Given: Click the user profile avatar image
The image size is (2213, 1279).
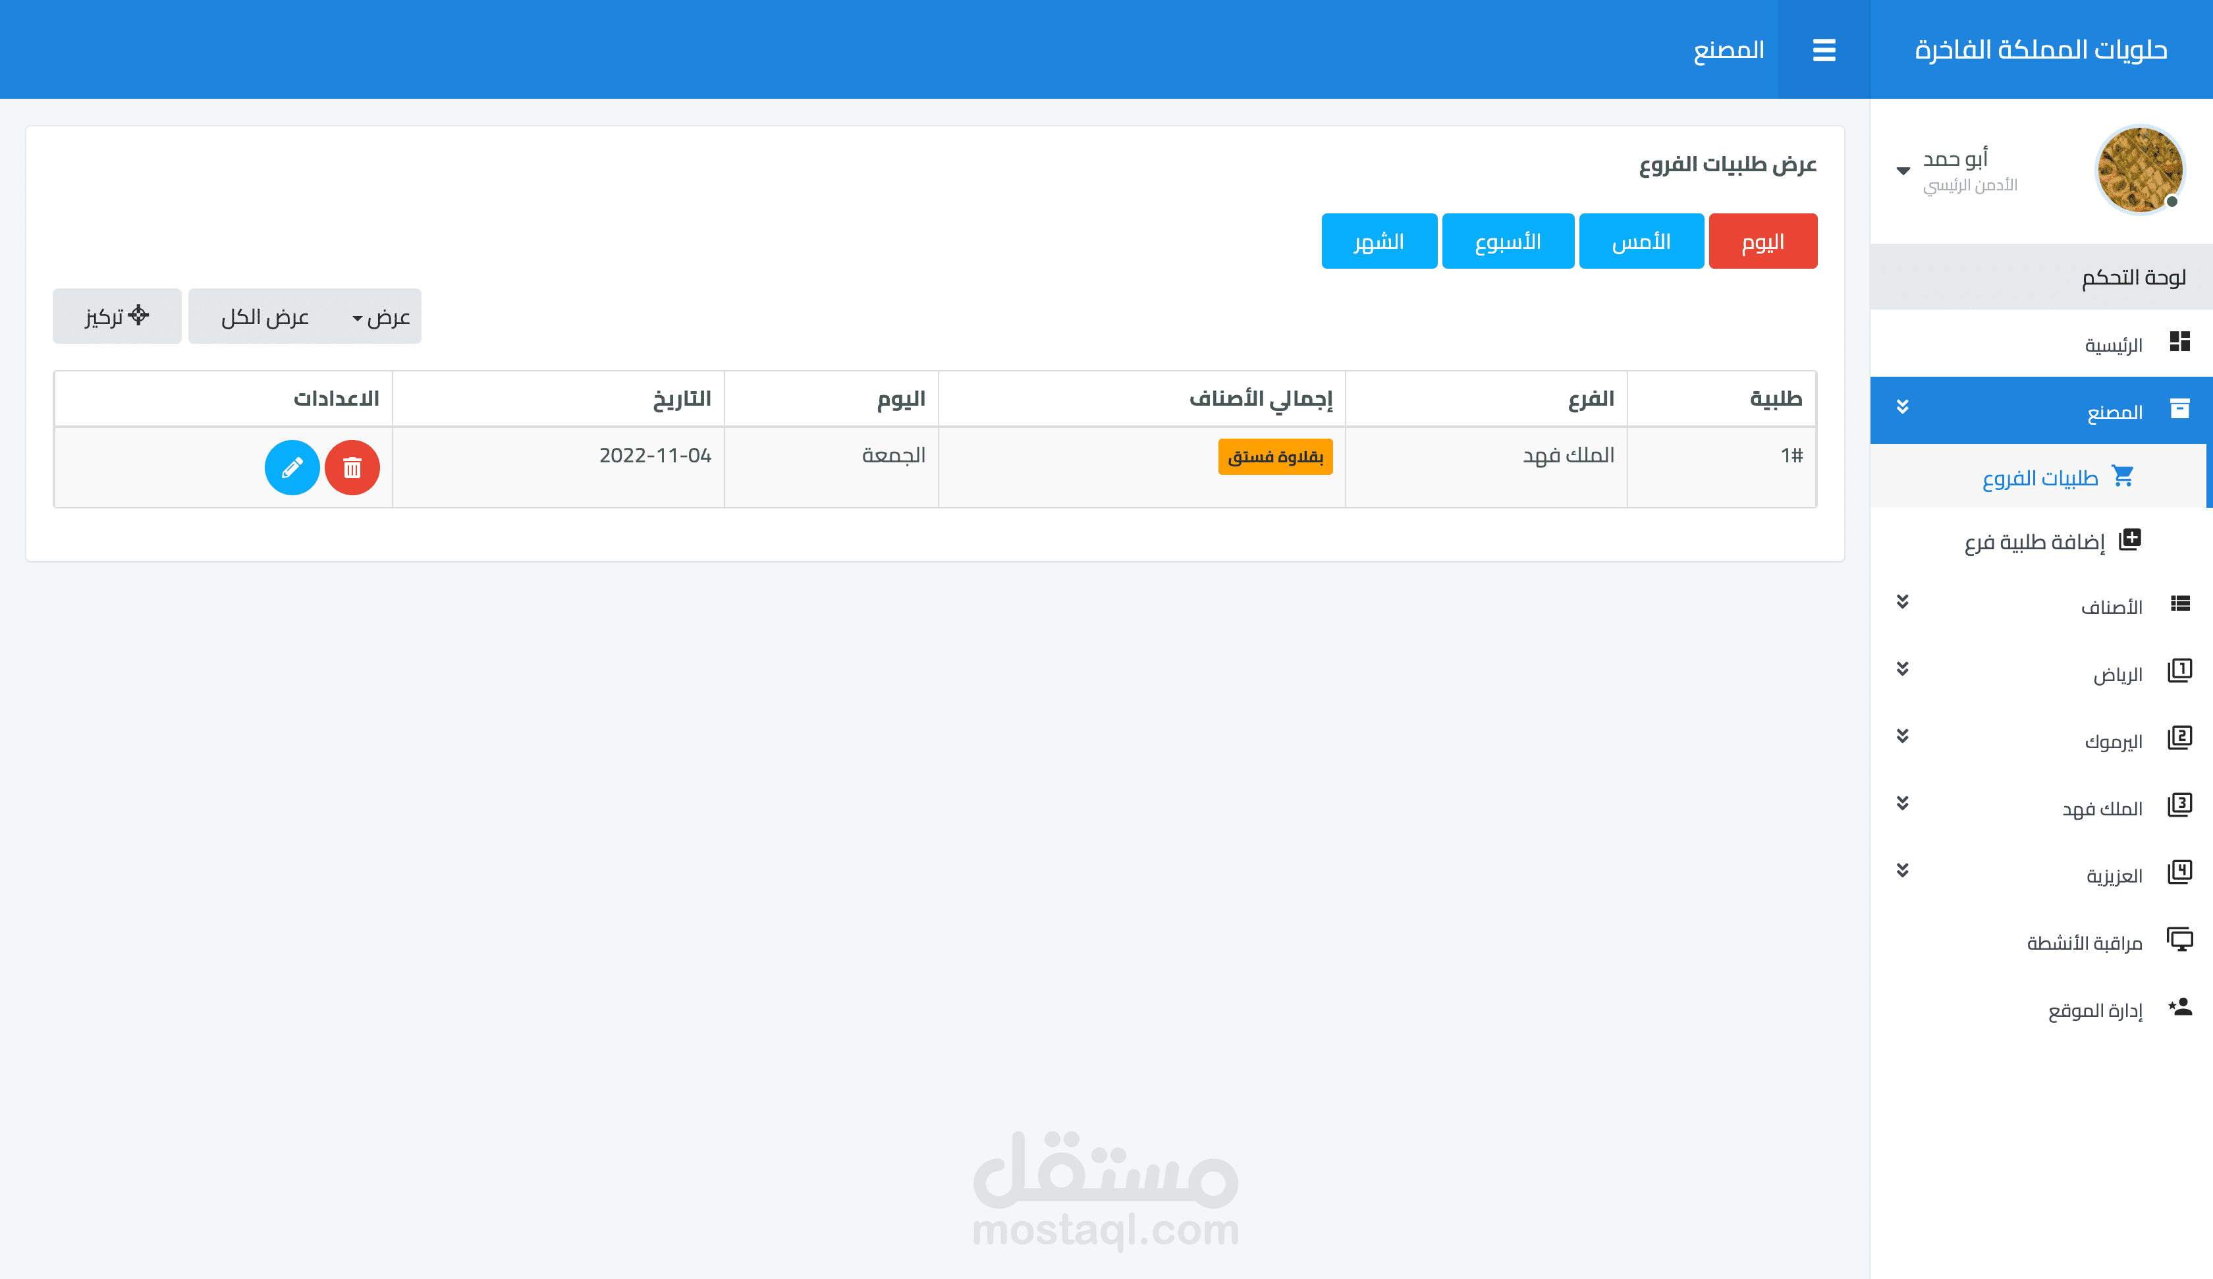Looking at the screenshot, I should [x=2139, y=169].
